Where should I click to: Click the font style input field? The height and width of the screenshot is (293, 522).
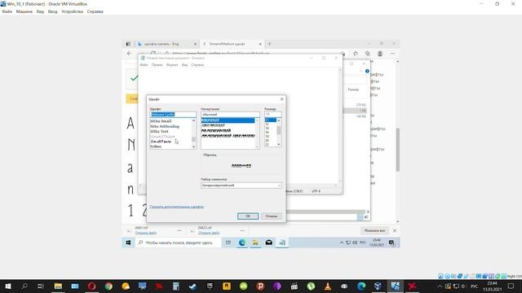click(230, 114)
